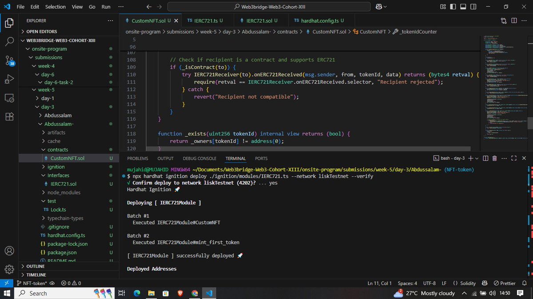
Task: Close the CustomNFT.sol tab
Action: 176,20
